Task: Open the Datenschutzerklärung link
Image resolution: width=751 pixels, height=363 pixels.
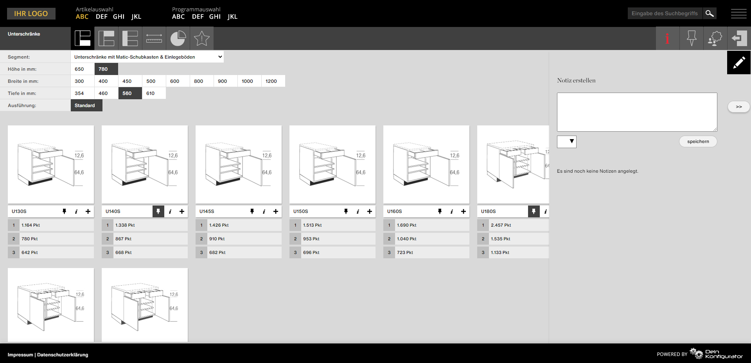Action: [x=63, y=355]
